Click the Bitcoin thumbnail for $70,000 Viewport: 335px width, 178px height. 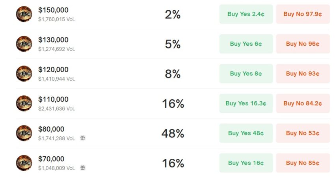pyautogui.click(x=24, y=163)
